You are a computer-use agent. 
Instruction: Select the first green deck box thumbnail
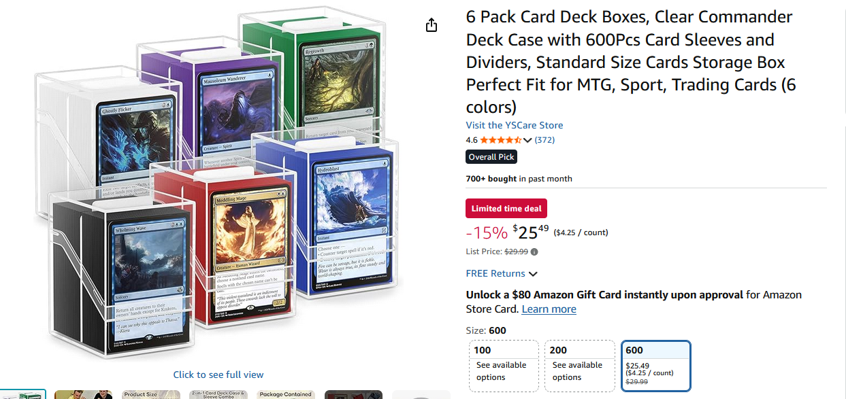pyautogui.click(x=22, y=394)
